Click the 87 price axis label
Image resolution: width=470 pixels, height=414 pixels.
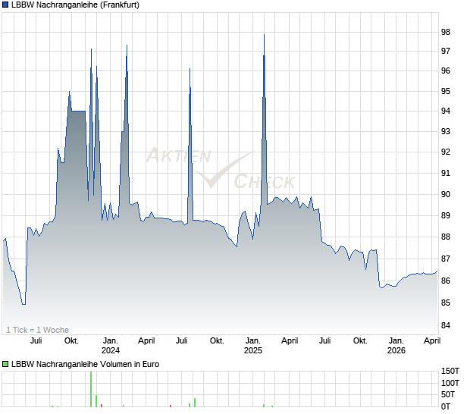(446, 259)
